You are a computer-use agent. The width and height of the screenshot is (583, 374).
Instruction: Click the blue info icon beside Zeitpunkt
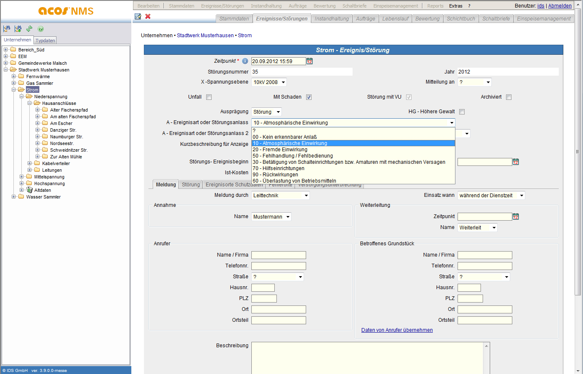click(x=245, y=61)
